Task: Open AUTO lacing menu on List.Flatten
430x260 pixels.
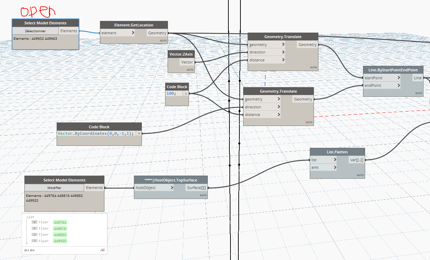Action: [x=360, y=175]
